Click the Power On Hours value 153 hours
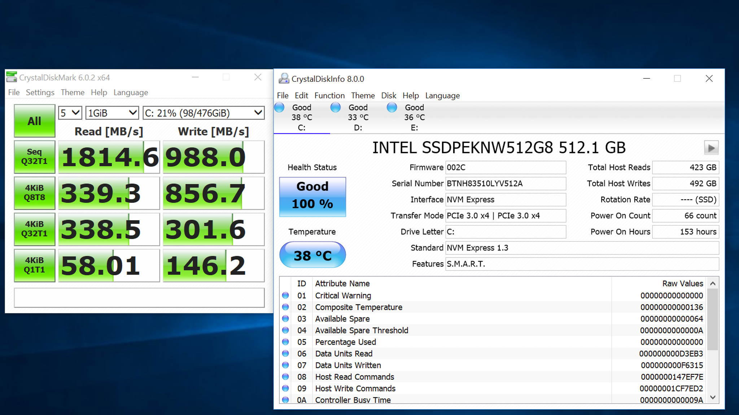The height and width of the screenshot is (415, 739). click(686, 232)
